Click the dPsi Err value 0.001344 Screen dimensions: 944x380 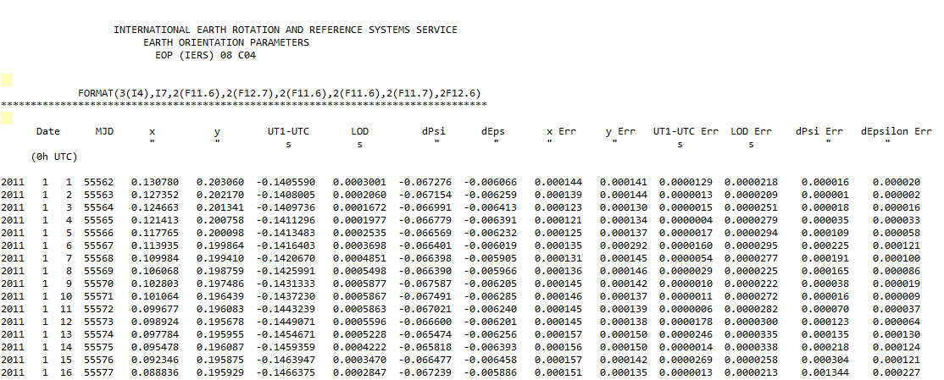(x=819, y=372)
